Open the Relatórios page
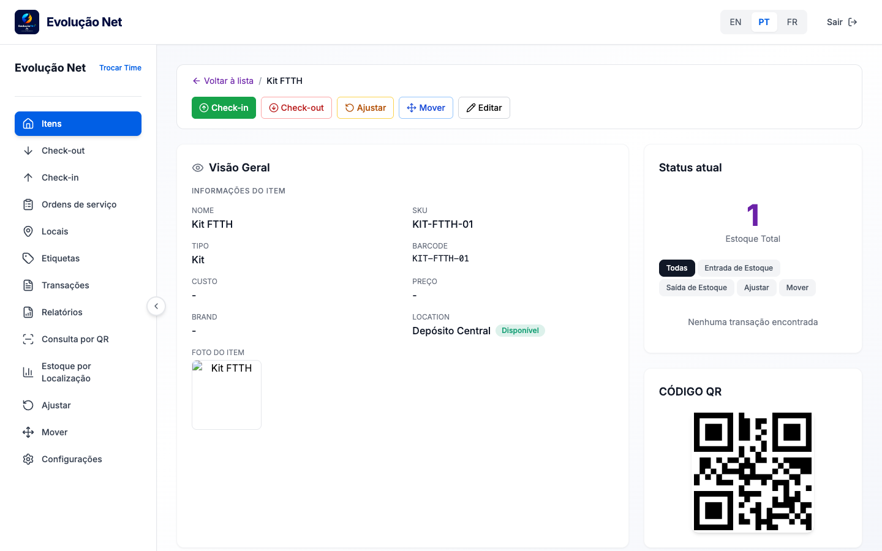 [78, 312]
